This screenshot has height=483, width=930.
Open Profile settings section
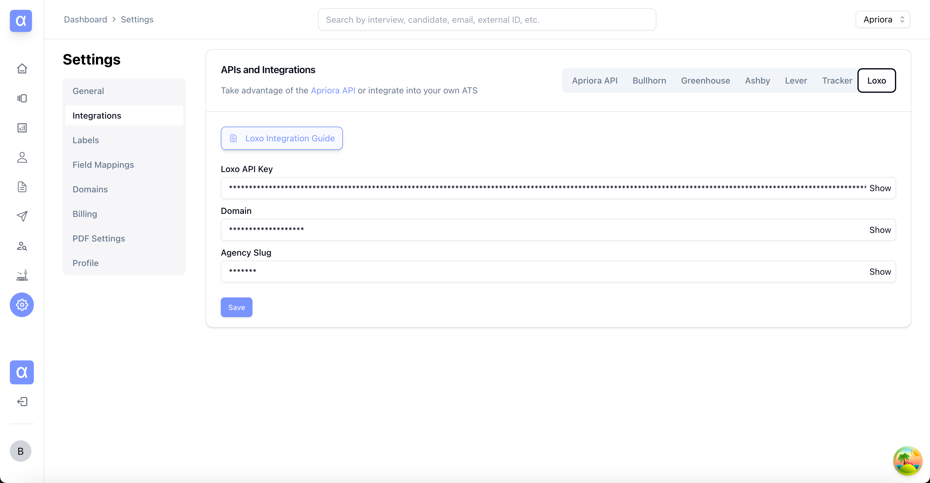pyautogui.click(x=124, y=263)
